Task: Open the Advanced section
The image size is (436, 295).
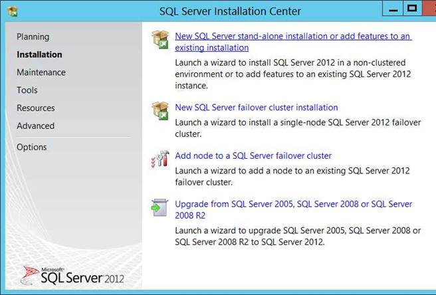Action: tap(36, 126)
